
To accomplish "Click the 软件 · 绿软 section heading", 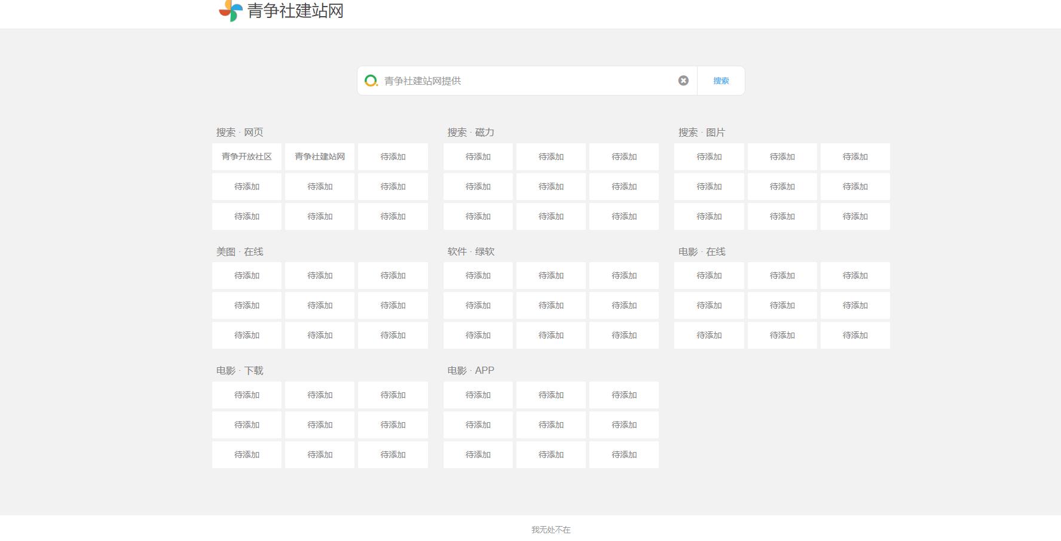I will 471,252.
